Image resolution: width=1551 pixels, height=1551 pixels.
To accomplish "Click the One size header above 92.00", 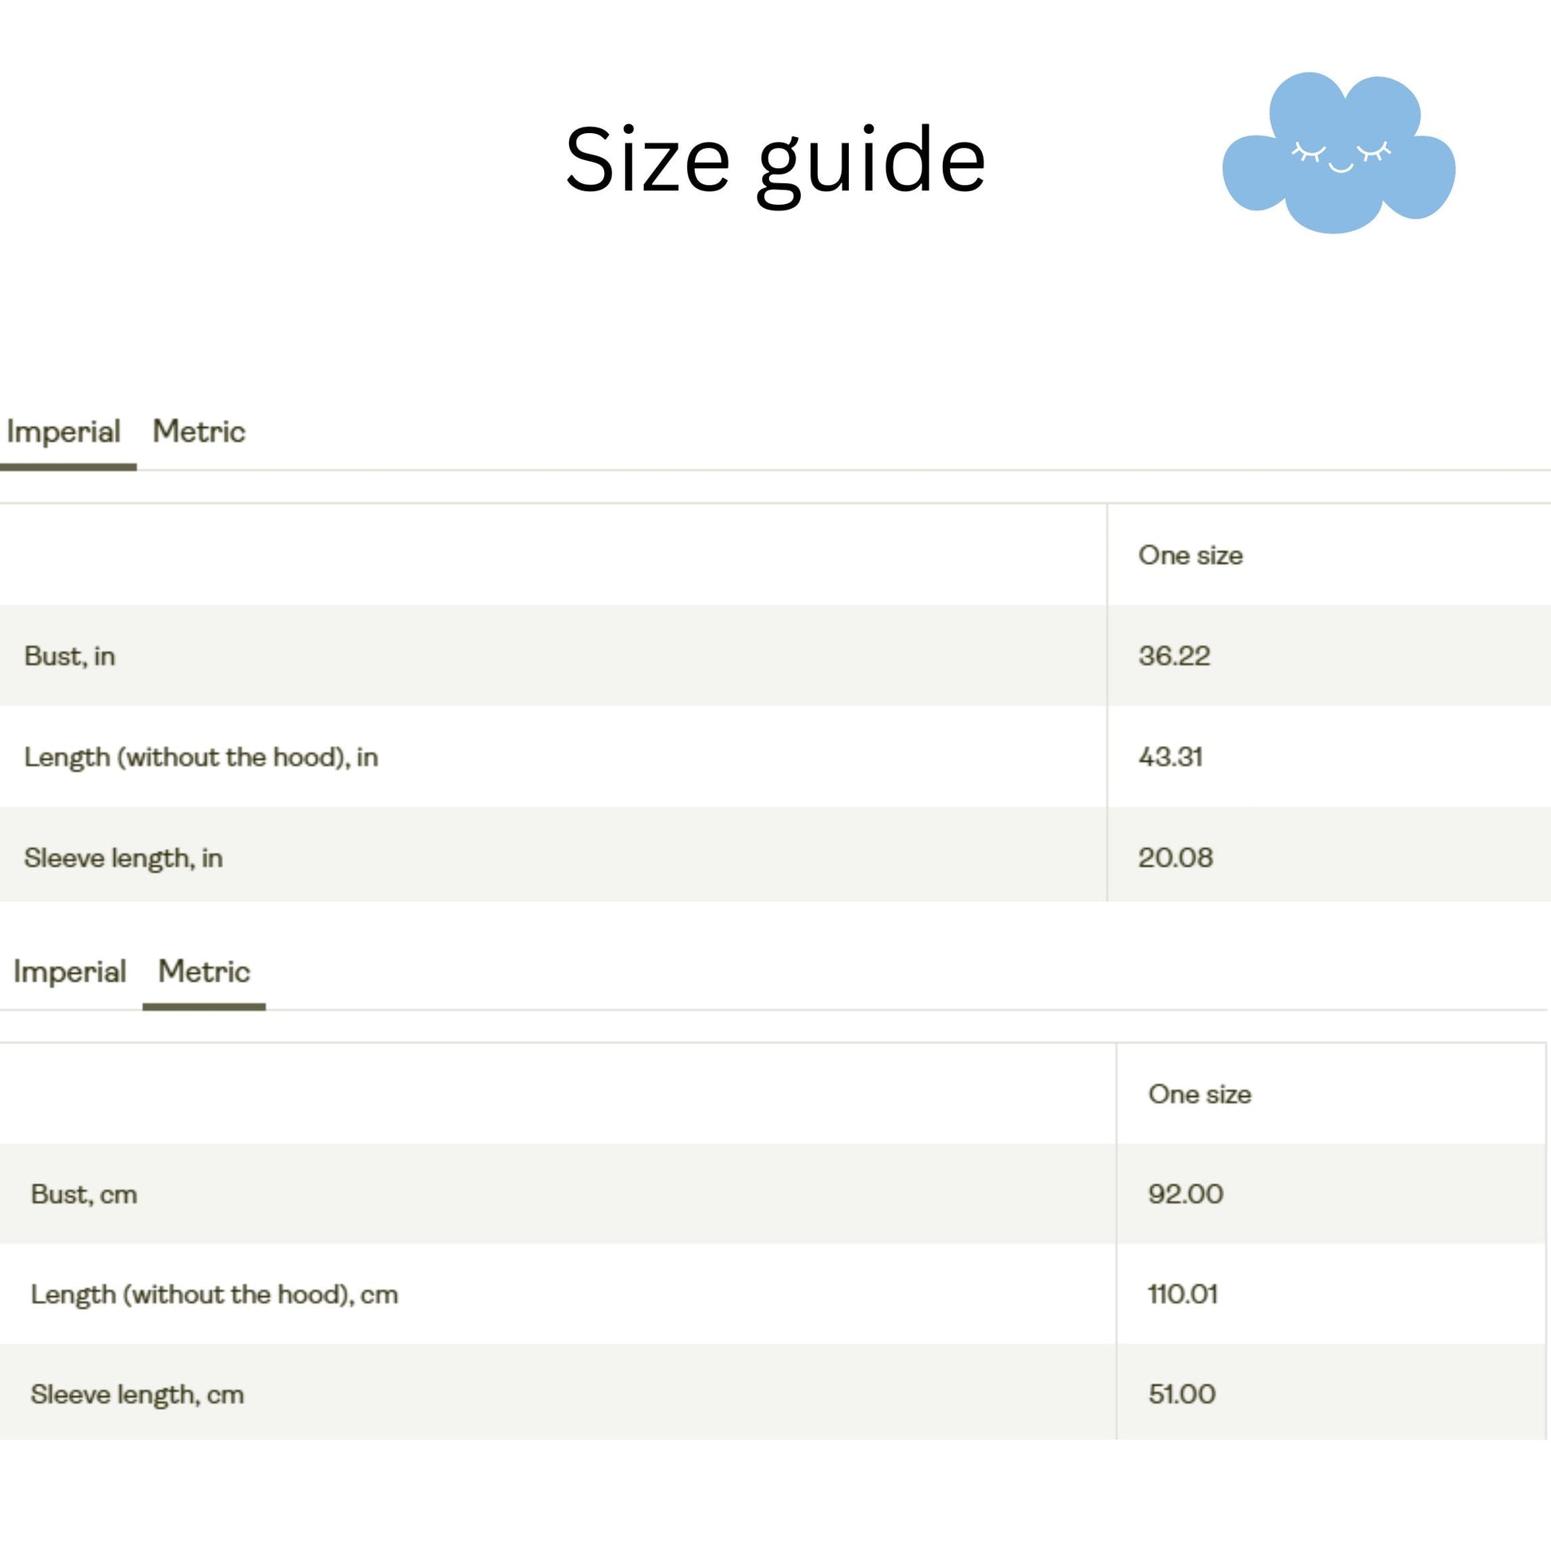I will coord(1200,1094).
